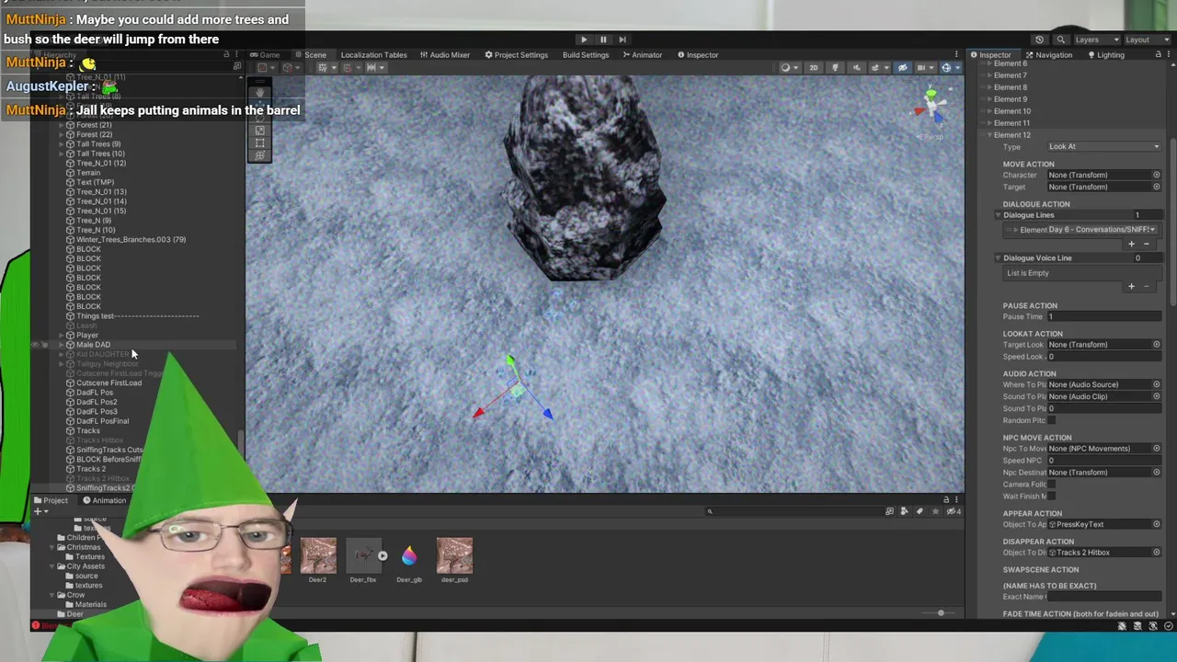
Task: Add a Dialogue Voice Line with plus
Action: click(x=1131, y=286)
